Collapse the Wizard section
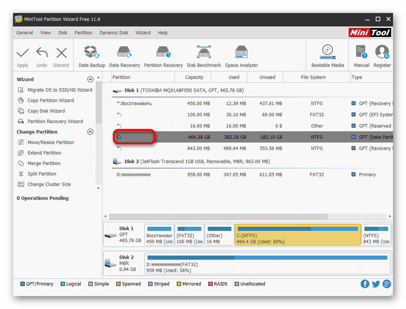406x309 pixels. point(90,79)
